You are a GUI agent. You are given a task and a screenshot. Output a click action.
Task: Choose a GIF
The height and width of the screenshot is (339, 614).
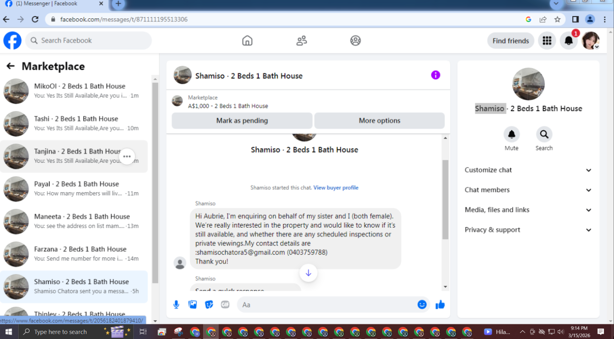point(225,305)
